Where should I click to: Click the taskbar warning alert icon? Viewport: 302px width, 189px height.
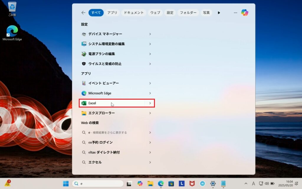tap(7, 183)
